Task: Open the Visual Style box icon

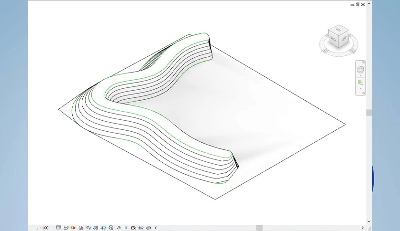Action: click(x=66, y=228)
